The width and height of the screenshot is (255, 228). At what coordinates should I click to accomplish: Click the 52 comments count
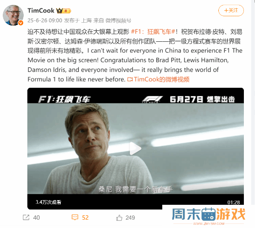coord(85,218)
